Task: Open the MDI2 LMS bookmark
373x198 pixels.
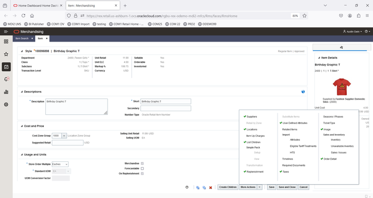Action: (12, 24)
